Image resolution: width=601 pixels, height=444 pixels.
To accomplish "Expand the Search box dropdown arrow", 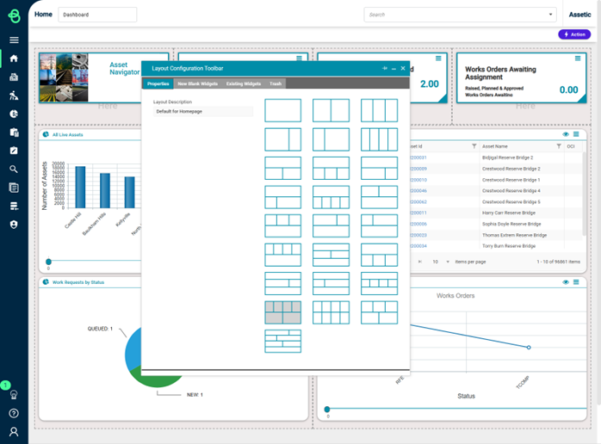I will coord(551,15).
